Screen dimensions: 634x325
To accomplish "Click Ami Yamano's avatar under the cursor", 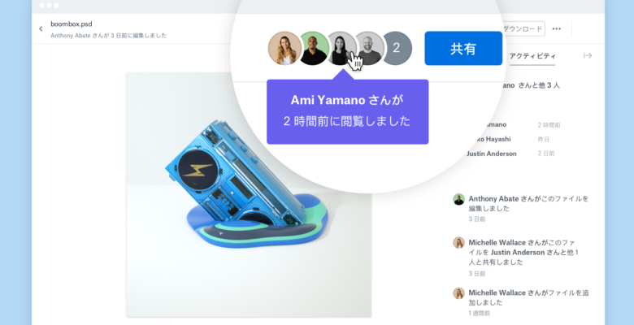I will [x=341, y=48].
